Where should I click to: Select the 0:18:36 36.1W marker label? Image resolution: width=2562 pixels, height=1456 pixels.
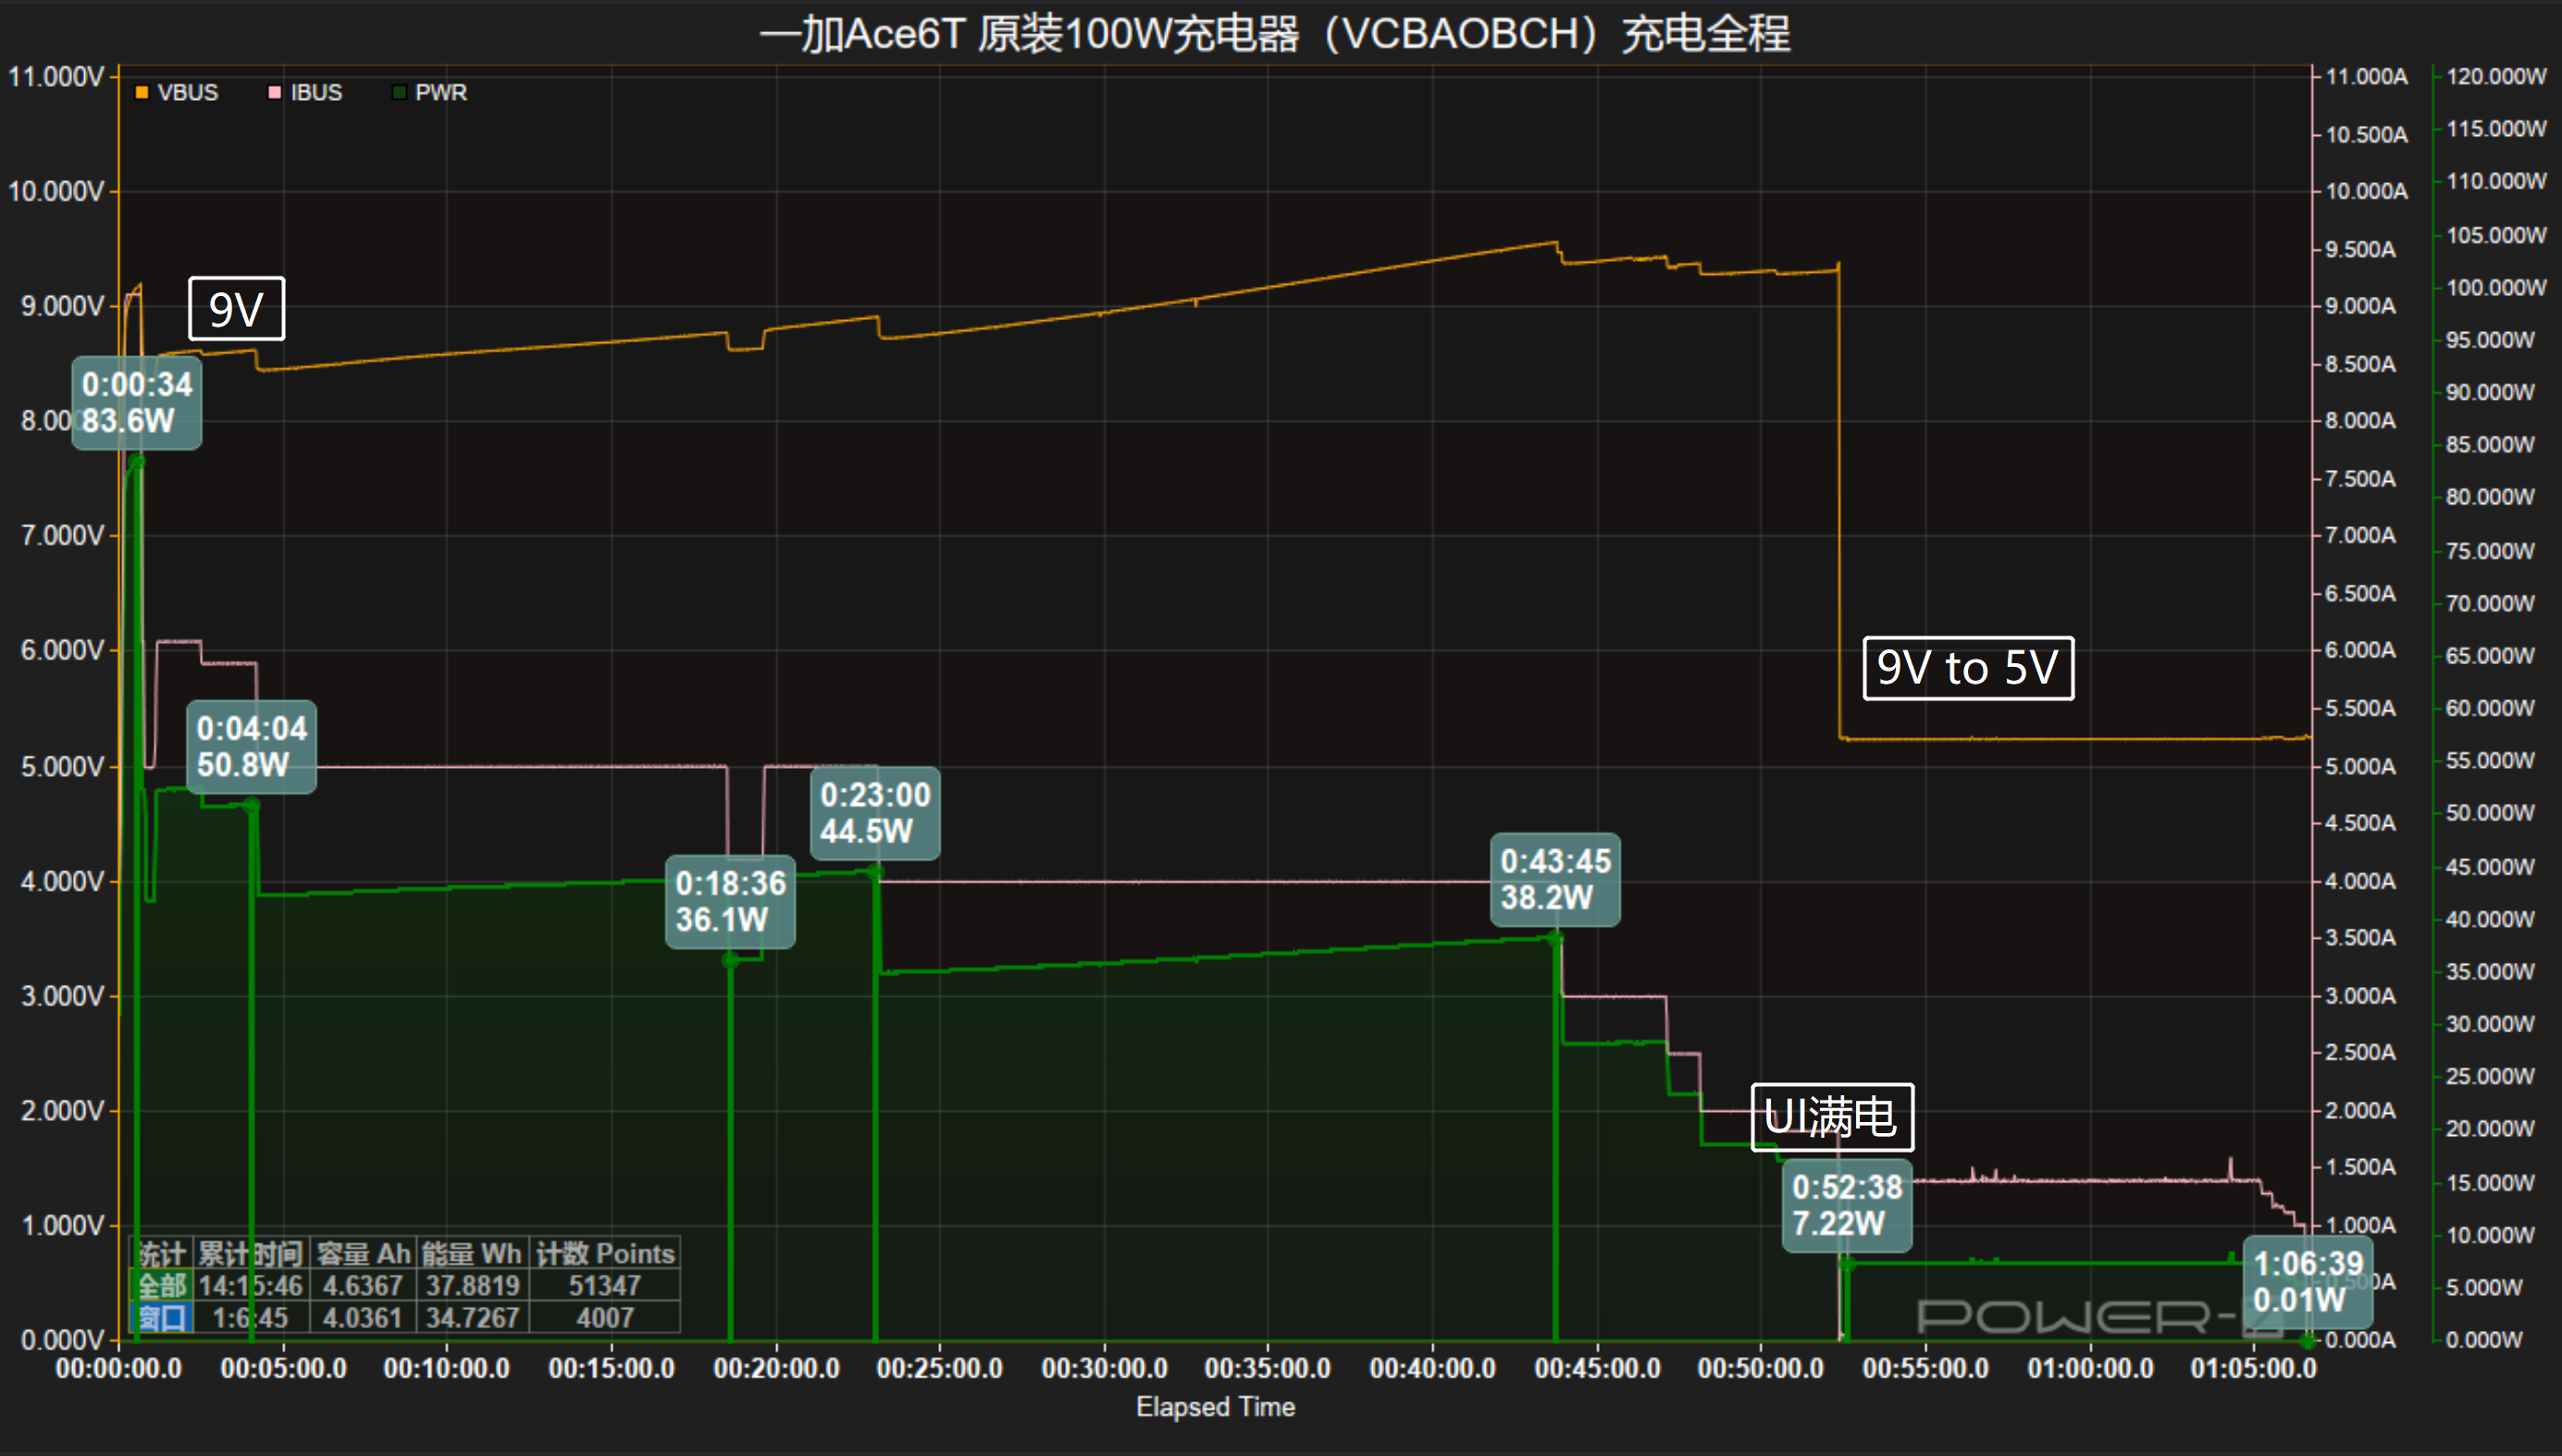click(x=730, y=901)
